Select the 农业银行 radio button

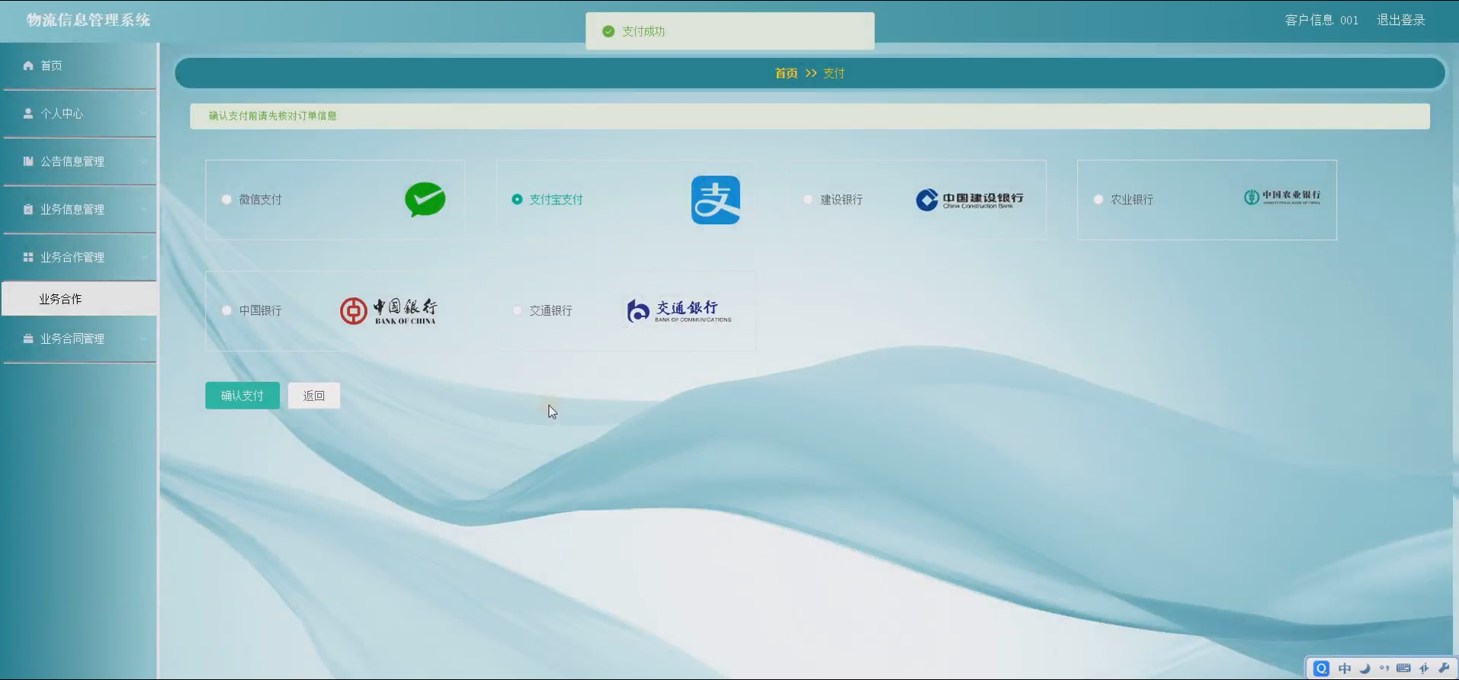[x=1098, y=200]
